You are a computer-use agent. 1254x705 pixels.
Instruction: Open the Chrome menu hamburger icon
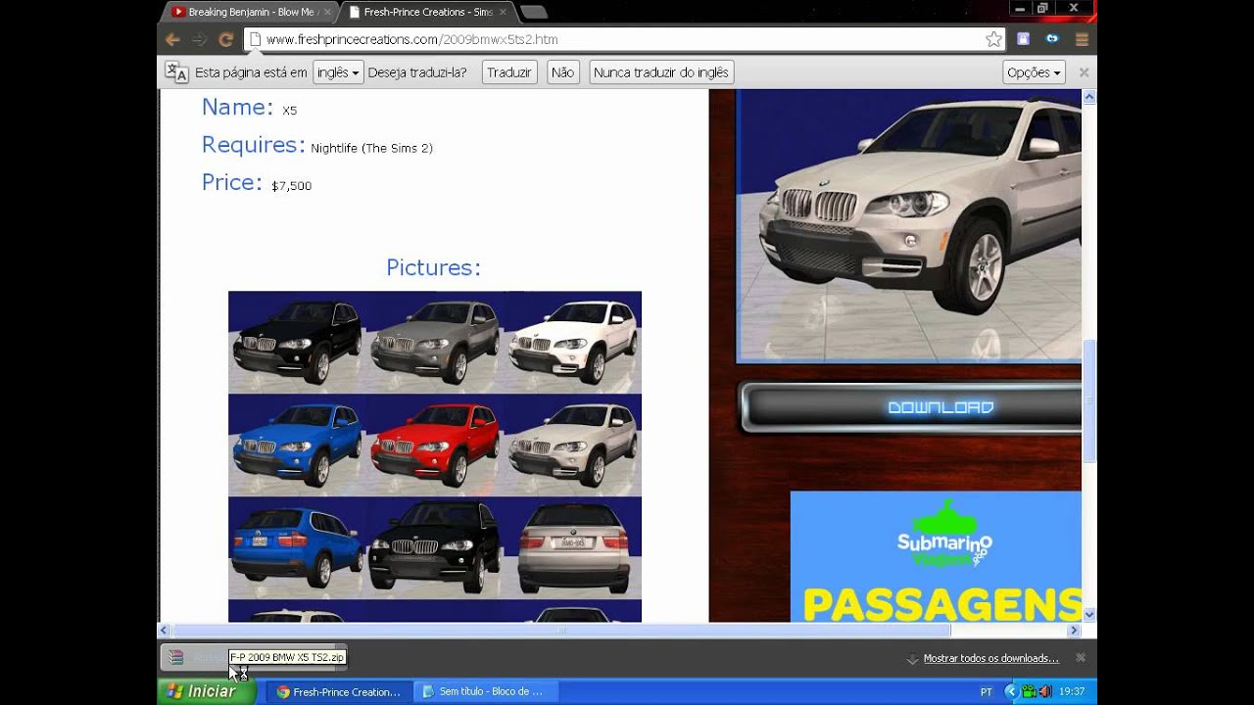click(x=1082, y=39)
